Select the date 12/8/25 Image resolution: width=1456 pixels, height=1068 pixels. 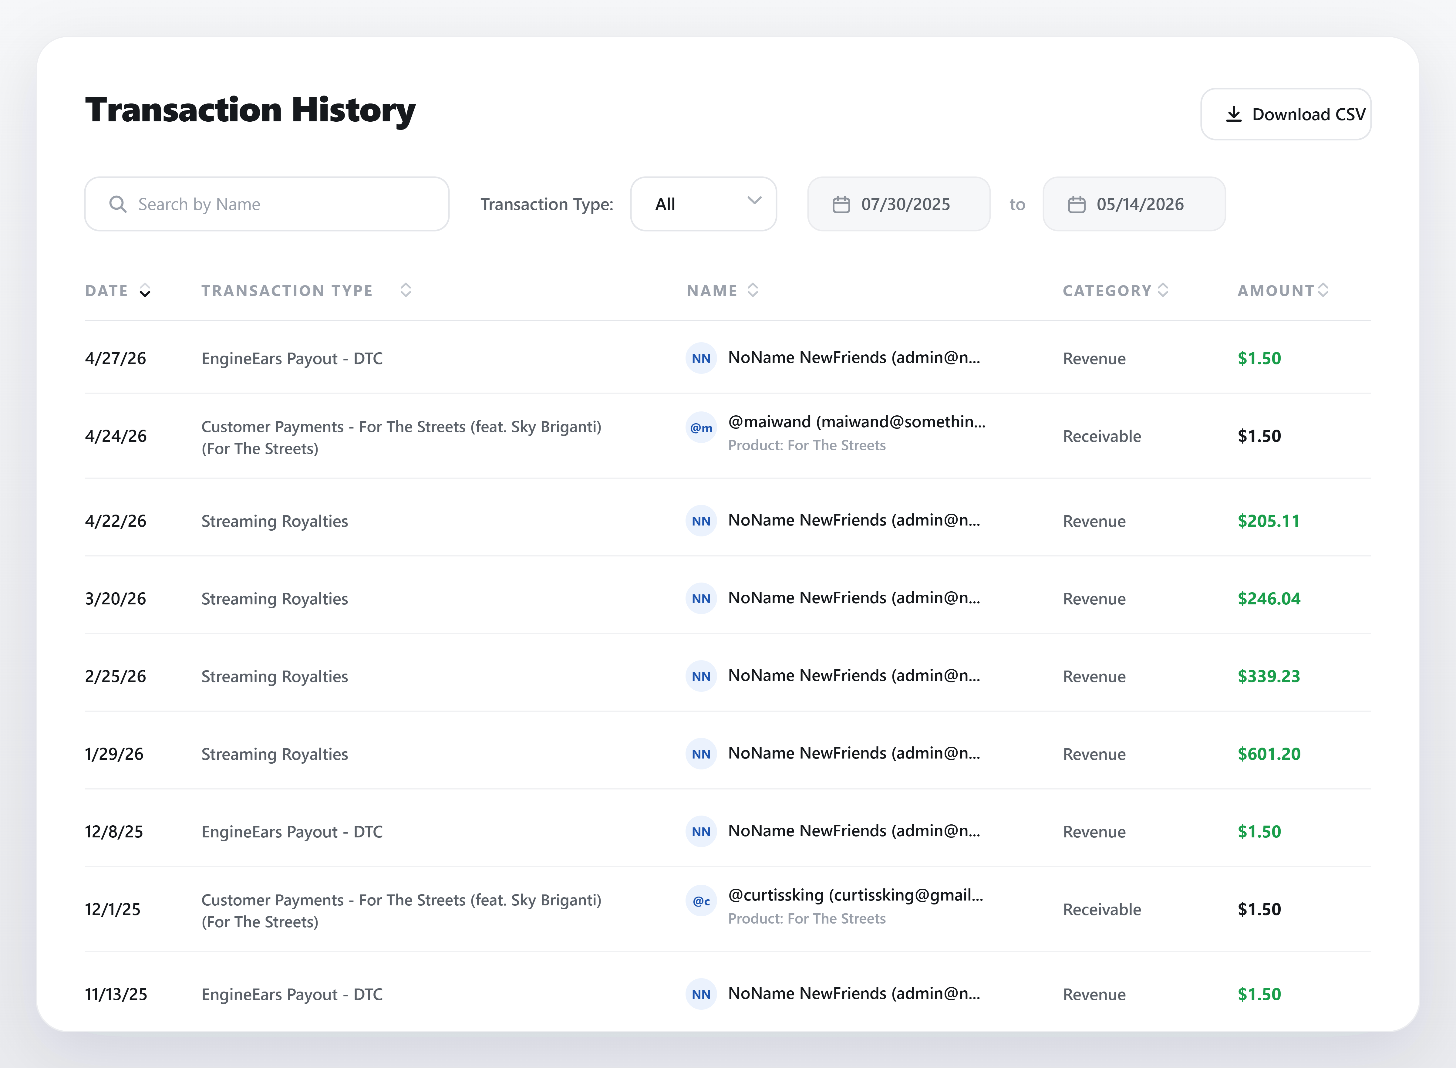coord(114,831)
